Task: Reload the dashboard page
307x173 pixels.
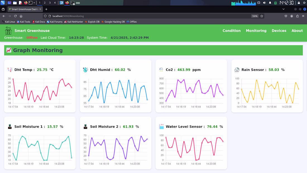Action: pos(15,16)
